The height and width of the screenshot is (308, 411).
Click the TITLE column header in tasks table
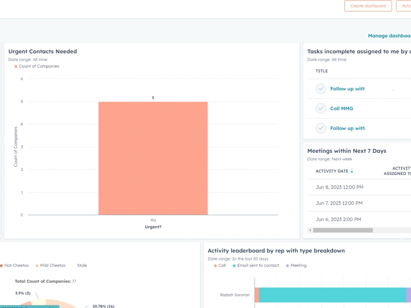tap(322, 71)
